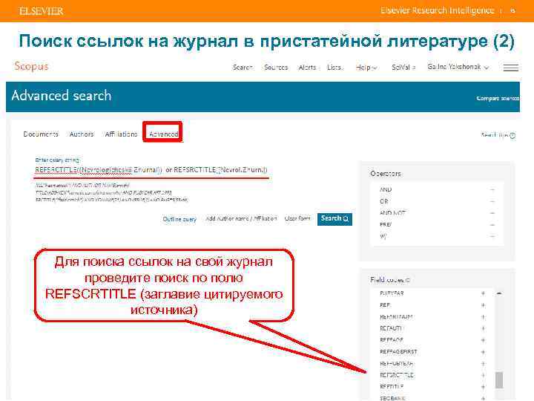
Task: Select the AND NOT operator label
Action: point(392,213)
